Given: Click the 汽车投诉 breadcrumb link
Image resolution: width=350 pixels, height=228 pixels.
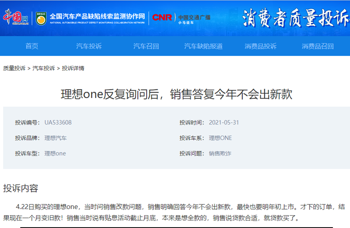Looking at the screenshot, I should 44,68.
